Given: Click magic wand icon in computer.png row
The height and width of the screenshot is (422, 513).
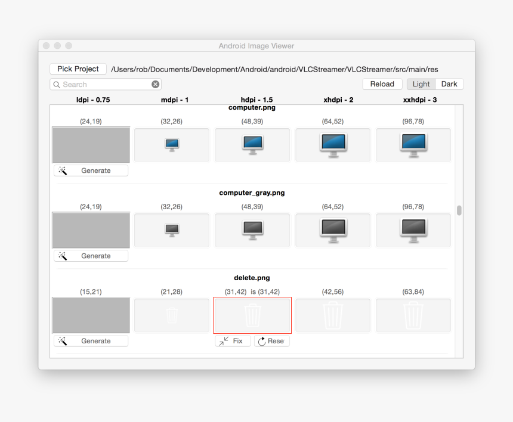Looking at the screenshot, I should click(x=63, y=170).
